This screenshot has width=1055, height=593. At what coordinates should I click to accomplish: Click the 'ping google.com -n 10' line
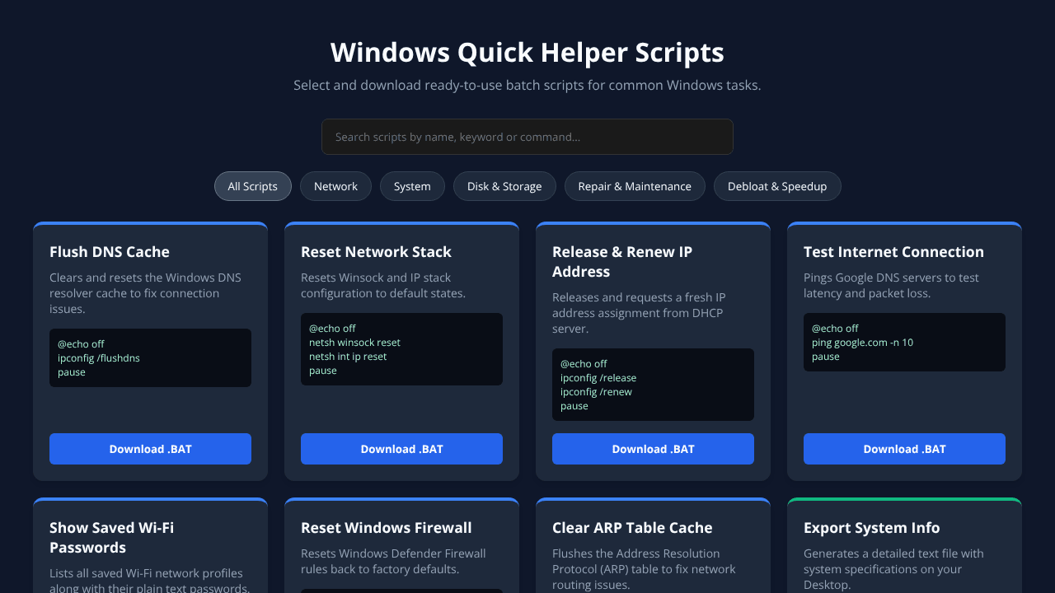(862, 343)
